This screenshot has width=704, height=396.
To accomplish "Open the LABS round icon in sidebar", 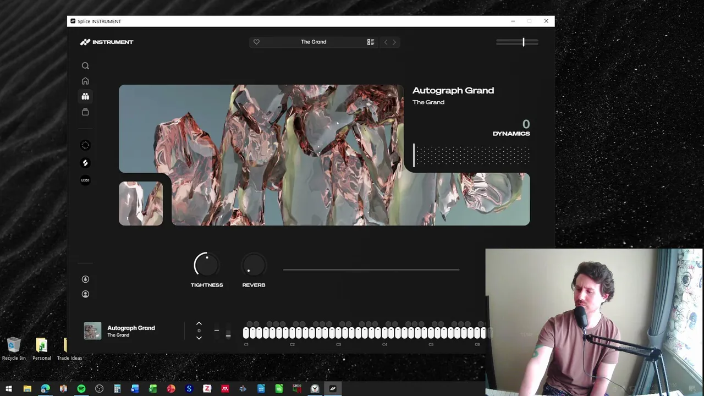I will [85, 180].
